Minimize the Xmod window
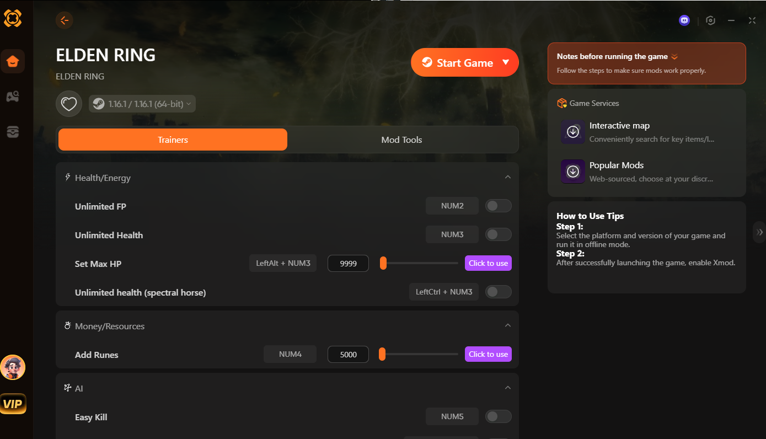This screenshot has height=439, width=766. pyautogui.click(x=731, y=20)
